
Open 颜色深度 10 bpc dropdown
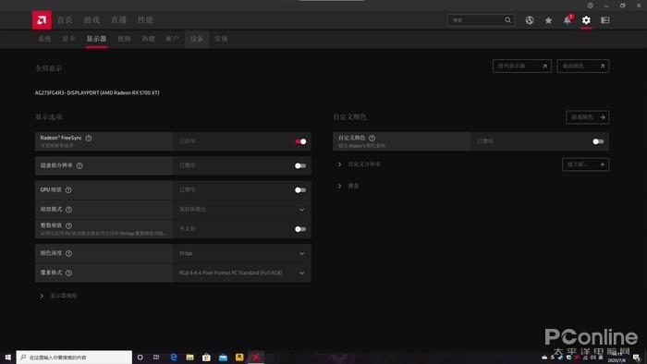tap(242, 253)
